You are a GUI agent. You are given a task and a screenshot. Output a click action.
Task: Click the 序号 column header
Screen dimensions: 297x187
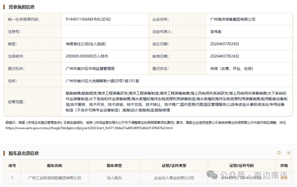[12, 165]
